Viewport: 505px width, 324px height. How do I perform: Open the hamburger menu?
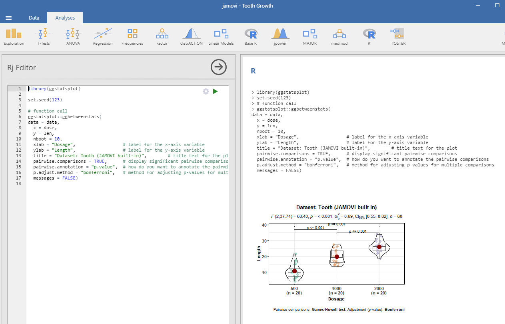pyautogui.click(x=8, y=18)
